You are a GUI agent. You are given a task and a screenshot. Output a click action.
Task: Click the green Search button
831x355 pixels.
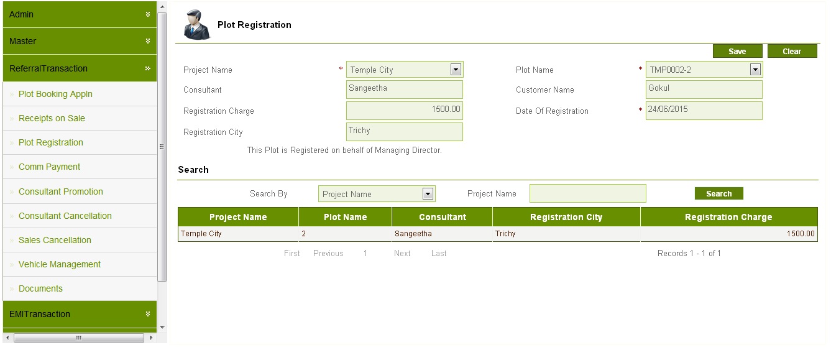coord(719,194)
